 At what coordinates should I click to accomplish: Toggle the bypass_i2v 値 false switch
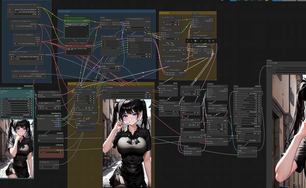coord(49,167)
